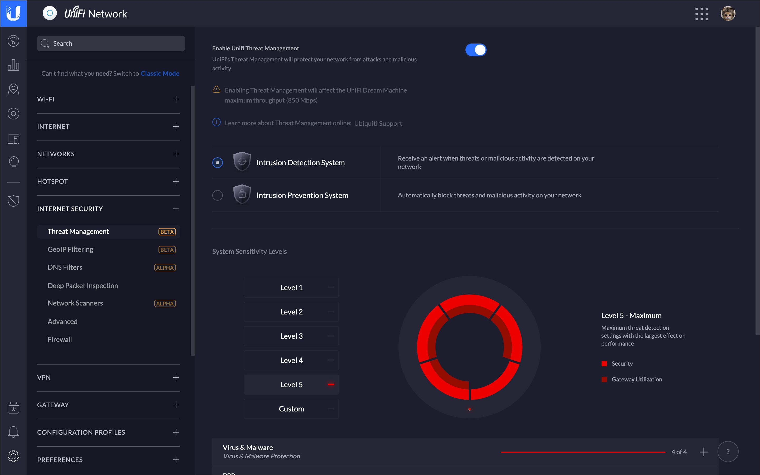The width and height of the screenshot is (760, 475).
Task: Click the search magnifier icon
Action: [x=45, y=43]
